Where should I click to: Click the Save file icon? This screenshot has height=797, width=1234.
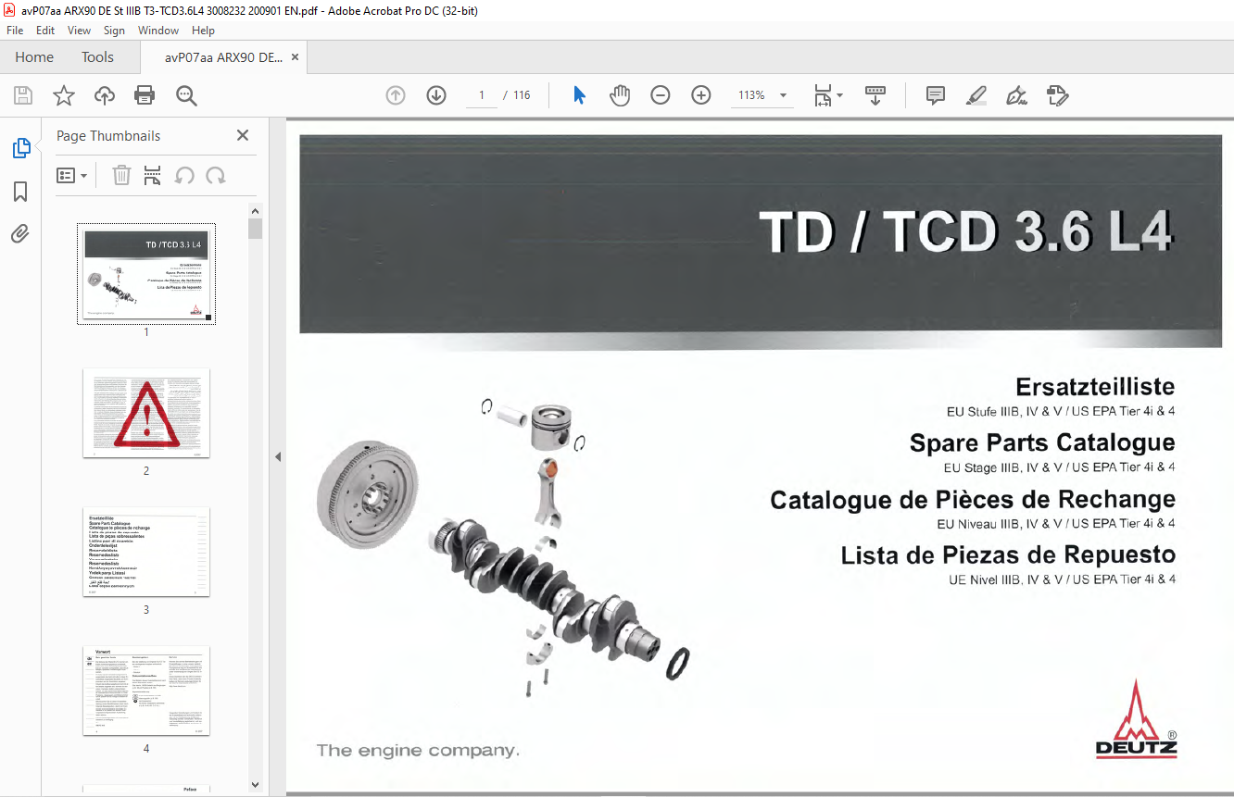(22, 95)
